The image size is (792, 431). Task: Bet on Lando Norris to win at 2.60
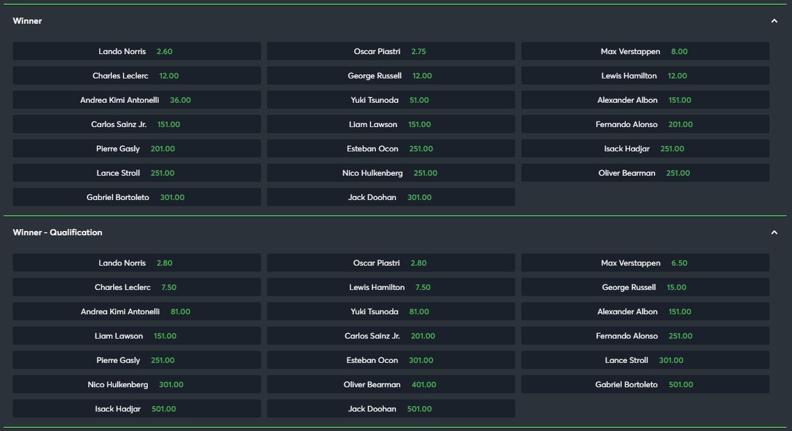coord(136,52)
